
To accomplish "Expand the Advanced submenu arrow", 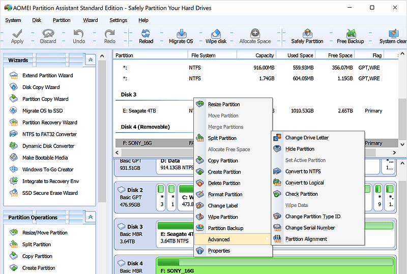I will pyautogui.click(x=268, y=239).
